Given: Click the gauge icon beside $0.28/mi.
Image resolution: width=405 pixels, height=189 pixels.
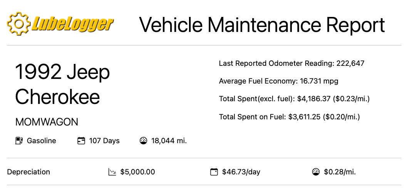Looking at the screenshot, I should point(316,172).
